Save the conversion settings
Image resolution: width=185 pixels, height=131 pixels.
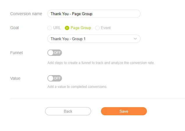[x=124, y=111]
